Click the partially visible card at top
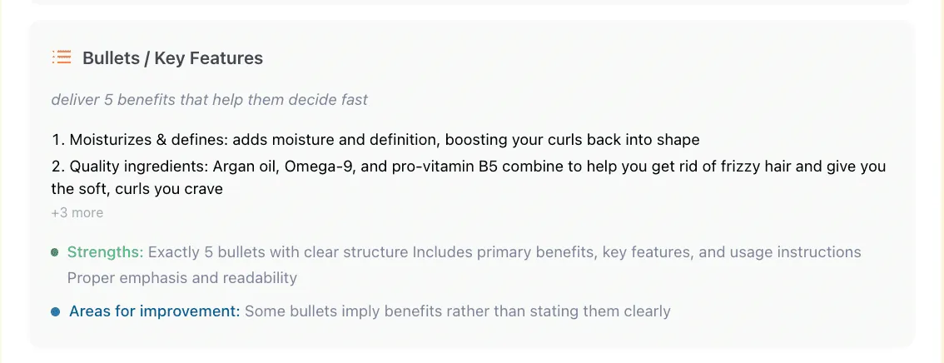 (x=471, y=2)
